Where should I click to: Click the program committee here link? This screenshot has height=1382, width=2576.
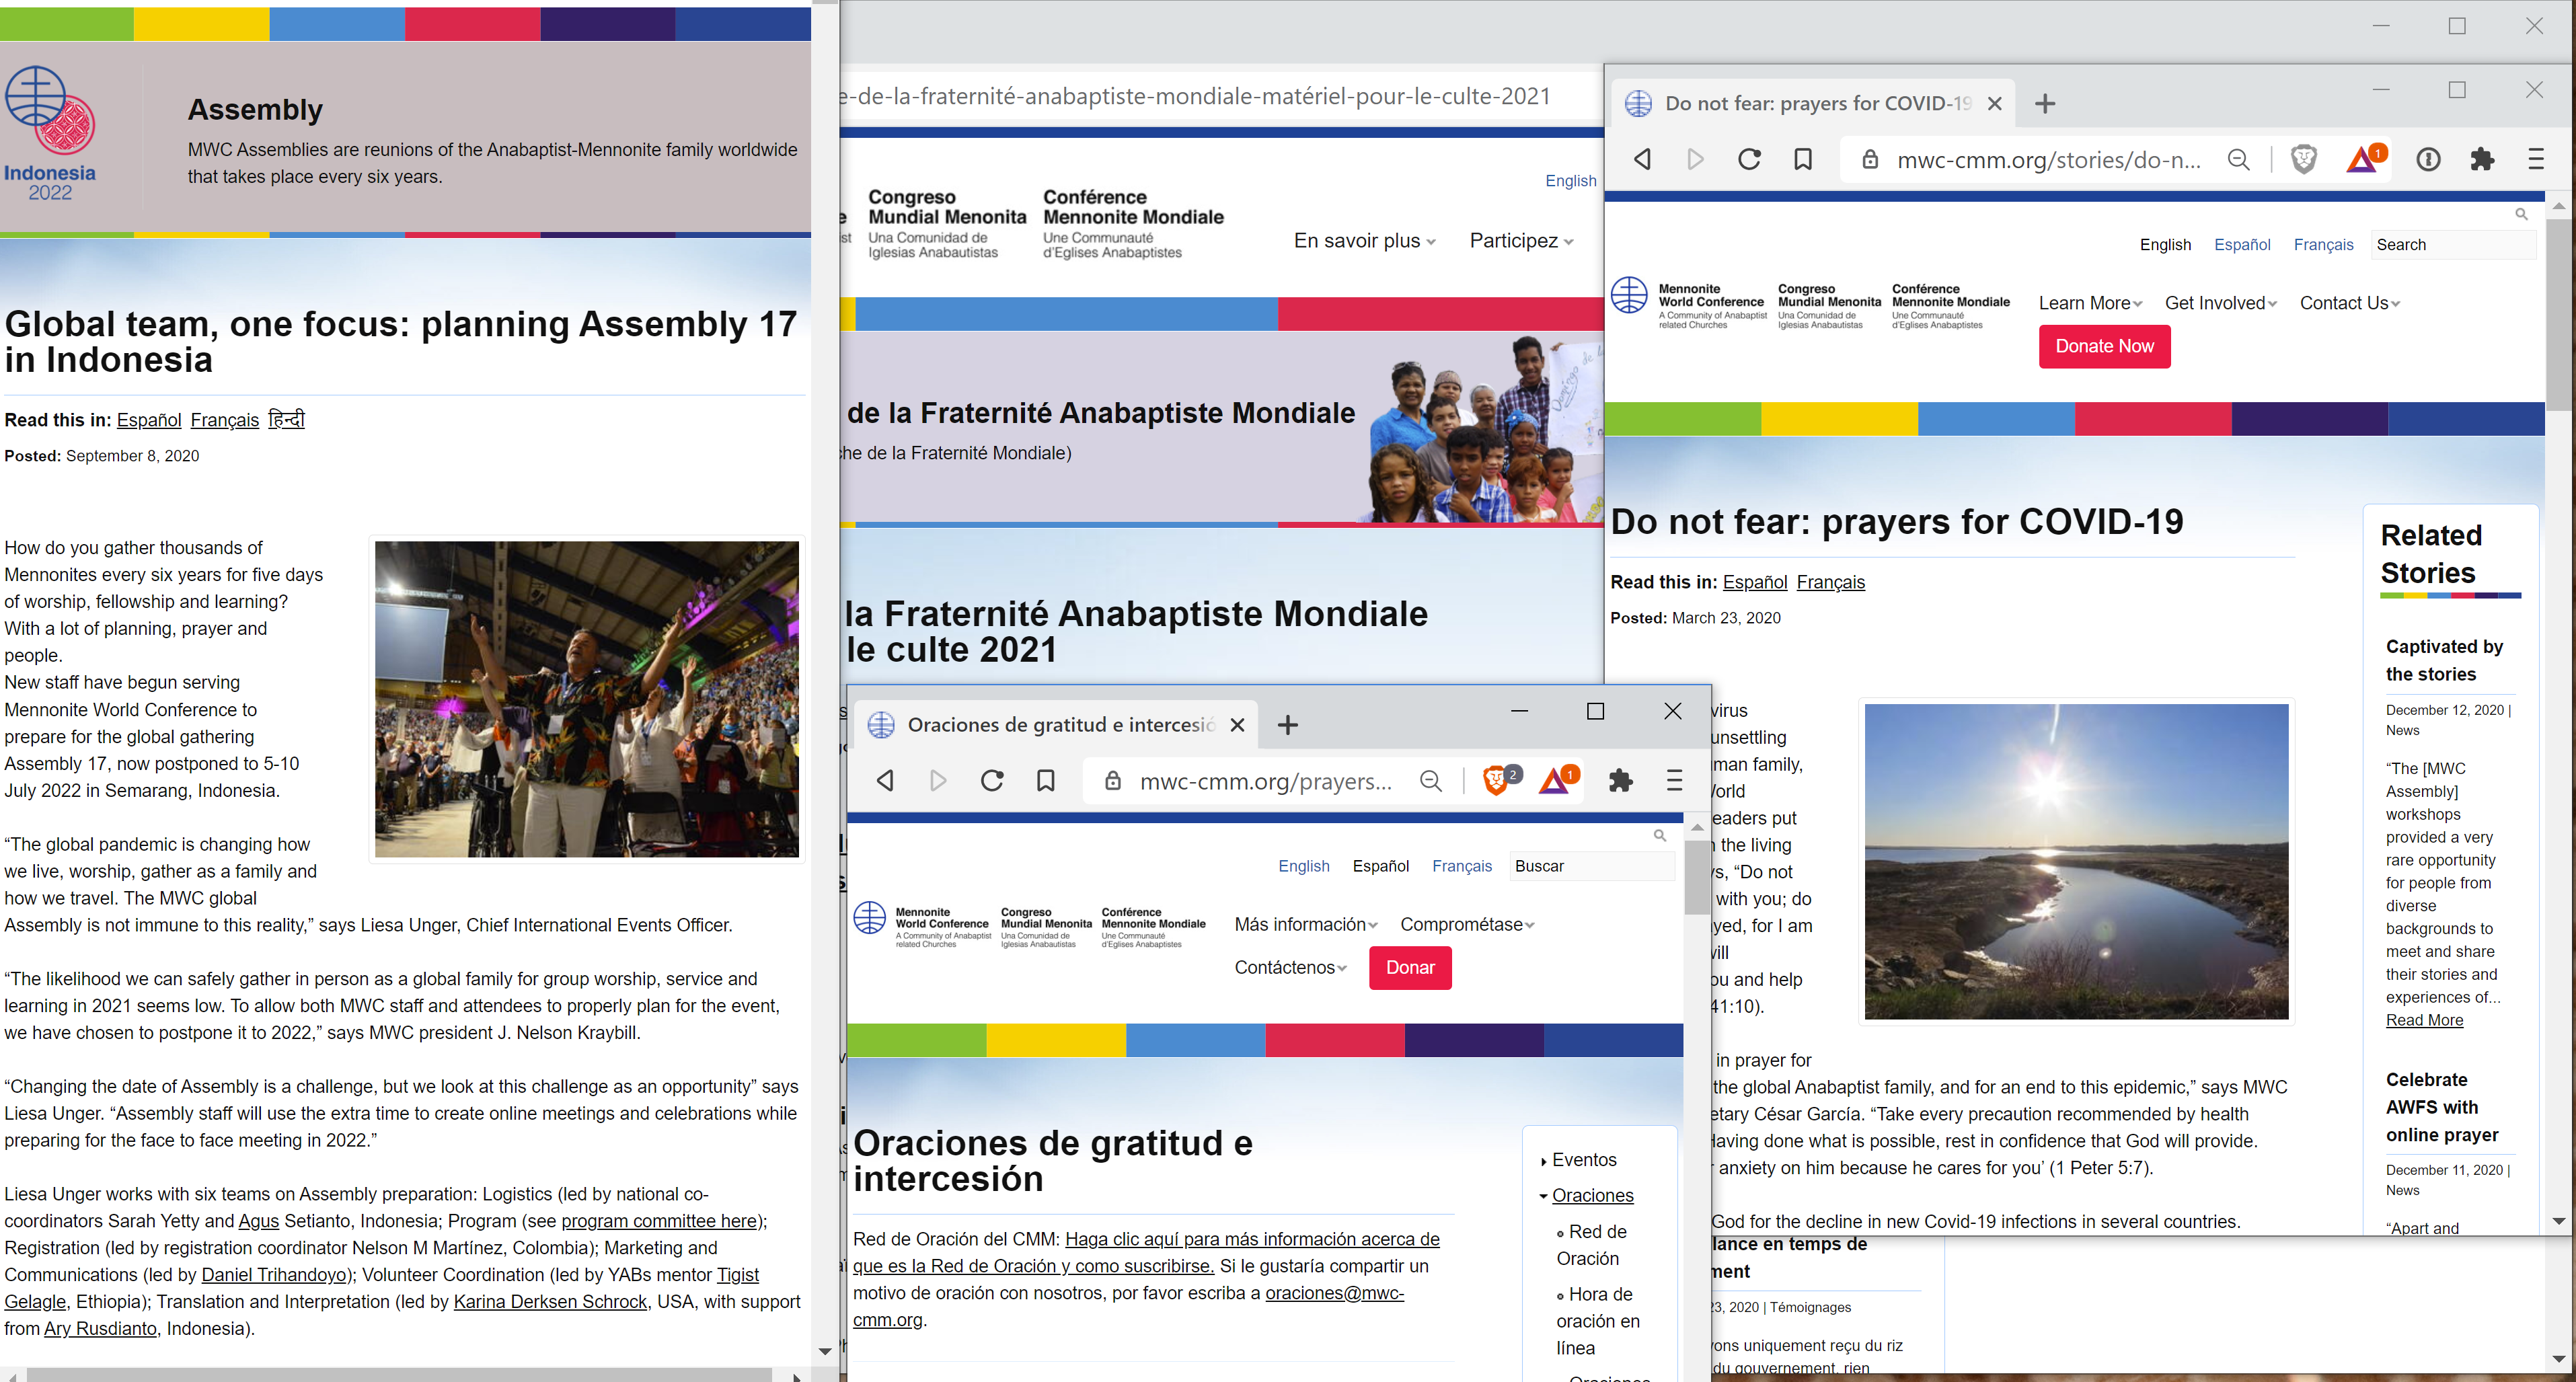(659, 1220)
